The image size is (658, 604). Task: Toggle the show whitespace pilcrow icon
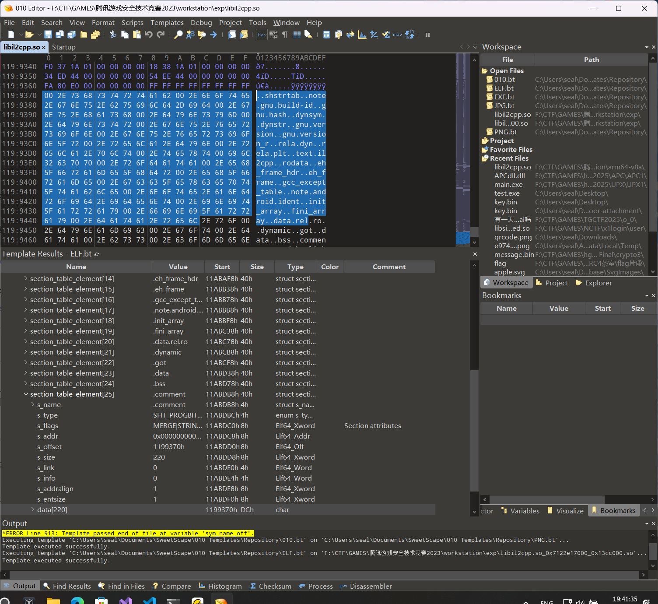pos(285,35)
